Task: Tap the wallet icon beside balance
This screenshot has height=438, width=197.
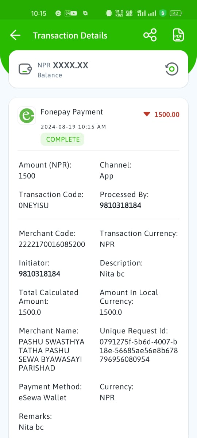Action: coord(25,69)
